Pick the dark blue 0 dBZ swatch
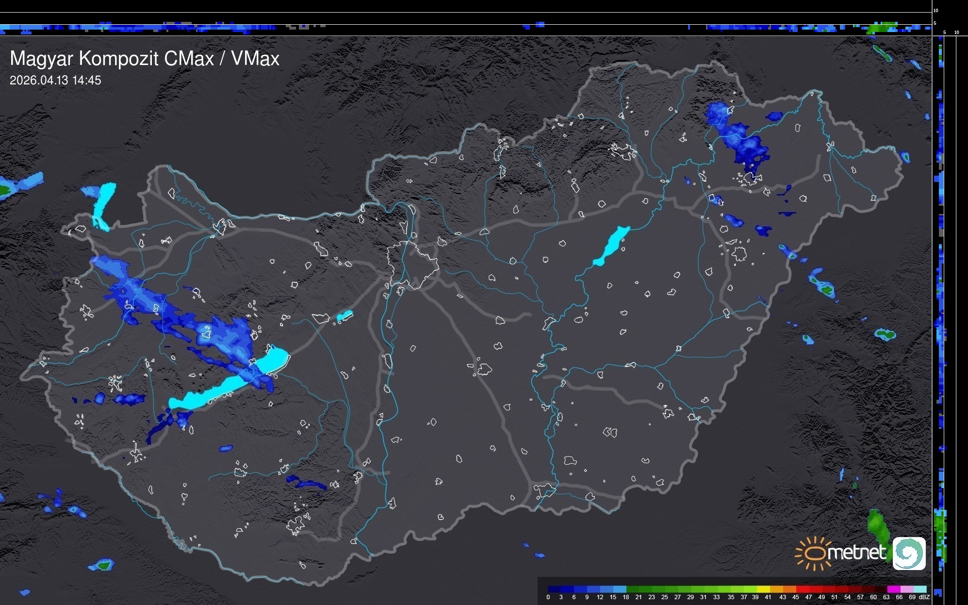Screen dimensions: 968x605 coord(555,589)
